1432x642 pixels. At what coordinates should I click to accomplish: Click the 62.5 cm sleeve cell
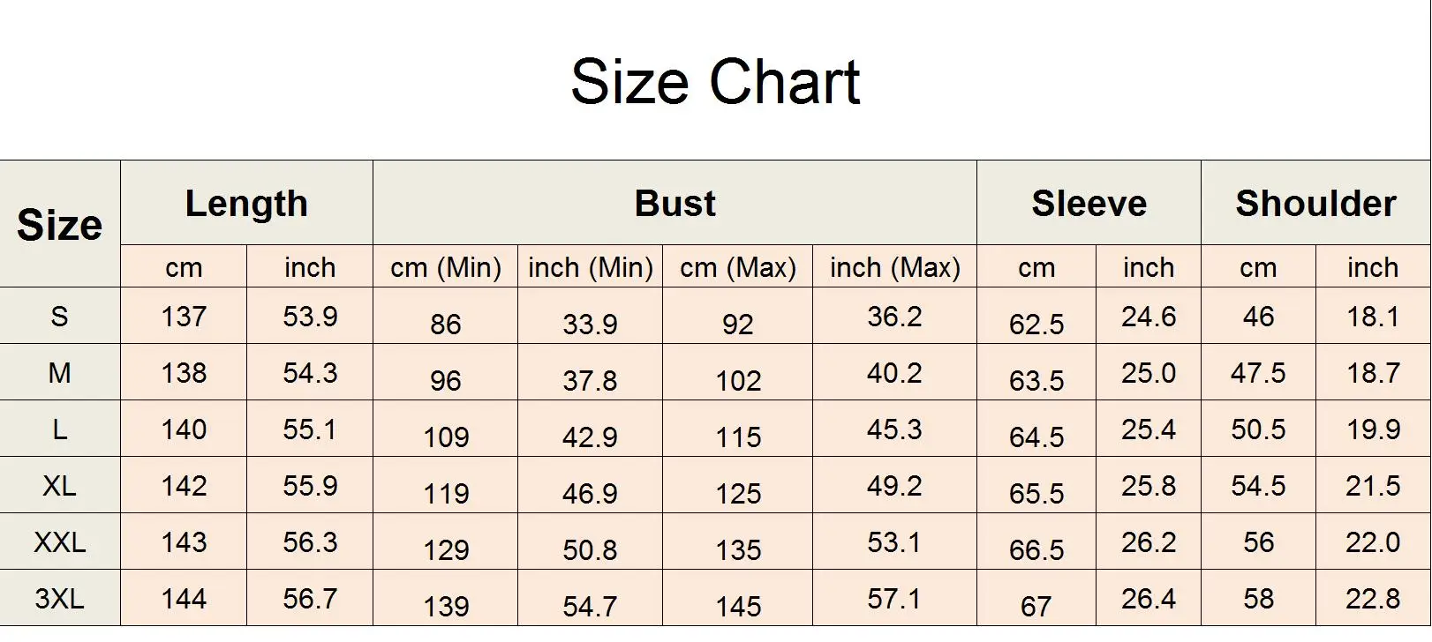(x=1036, y=324)
